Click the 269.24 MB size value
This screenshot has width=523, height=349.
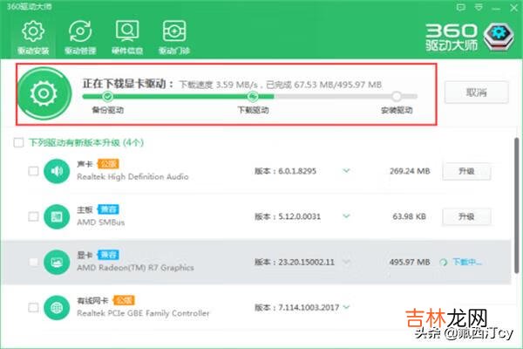[x=410, y=171]
